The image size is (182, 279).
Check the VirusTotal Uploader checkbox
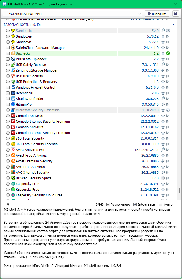point(8,59)
